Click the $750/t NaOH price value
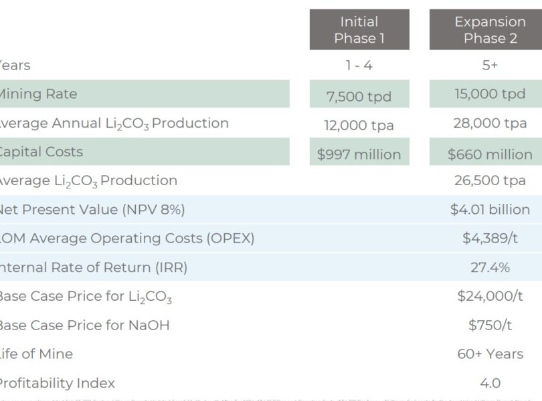The image size is (542, 401). coord(490,325)
